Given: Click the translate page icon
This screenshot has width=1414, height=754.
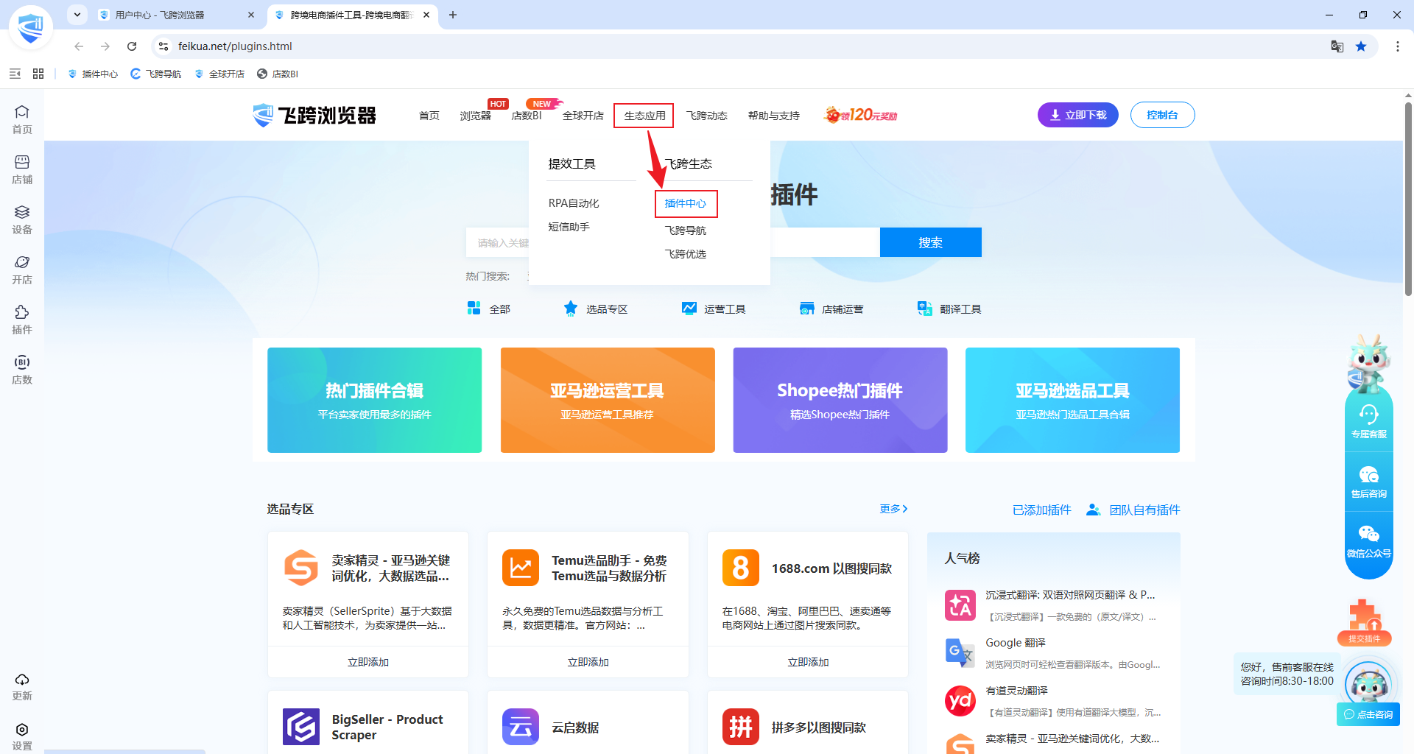Looking at the screenshot, I should pos(1337,46).
